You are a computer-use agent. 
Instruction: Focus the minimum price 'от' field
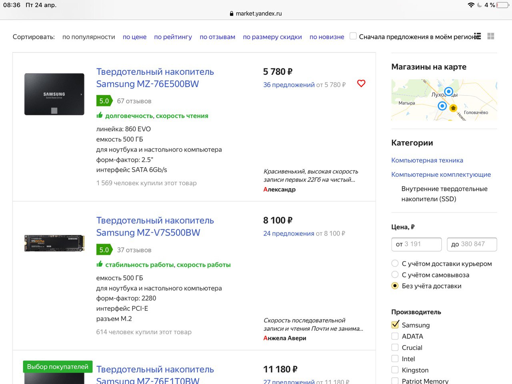[416, 244]
